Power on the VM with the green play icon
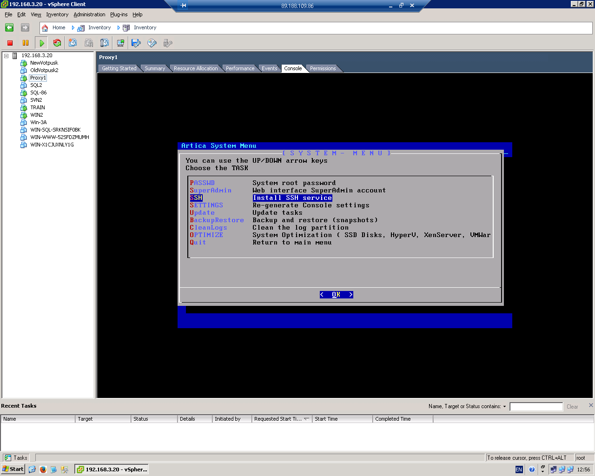Screen dimensions: 595x476 click(42, 43)
